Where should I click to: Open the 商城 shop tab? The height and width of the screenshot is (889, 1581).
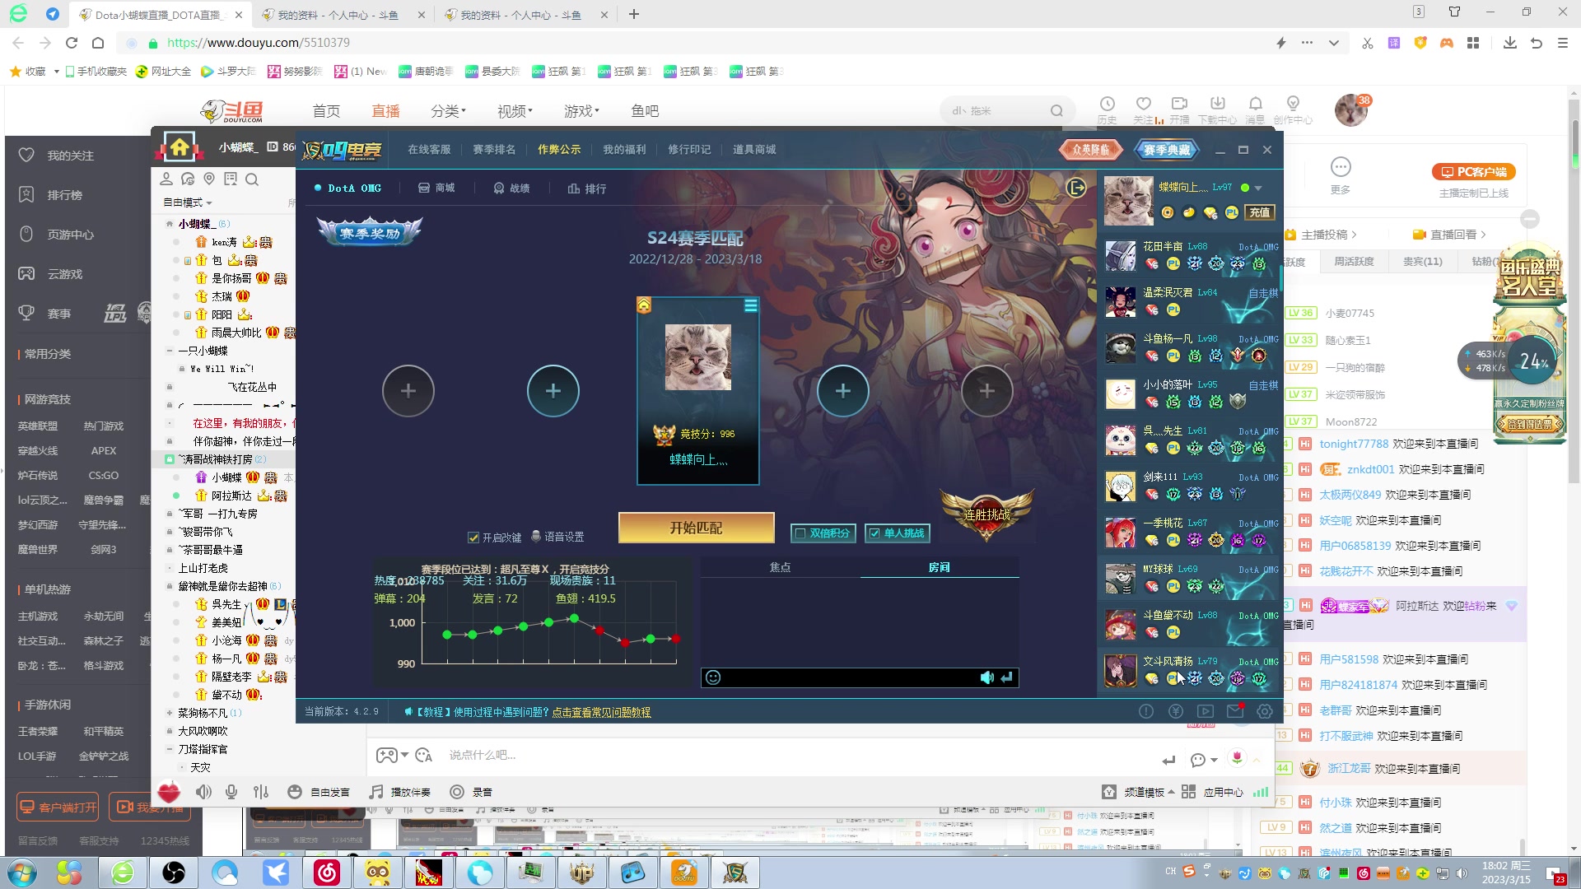coord(436,189)
